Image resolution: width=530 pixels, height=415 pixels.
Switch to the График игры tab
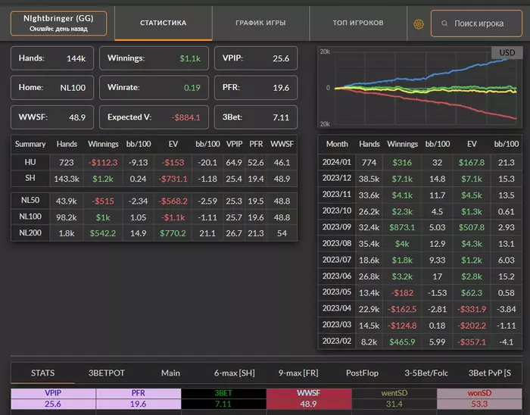tap(260, 23)
